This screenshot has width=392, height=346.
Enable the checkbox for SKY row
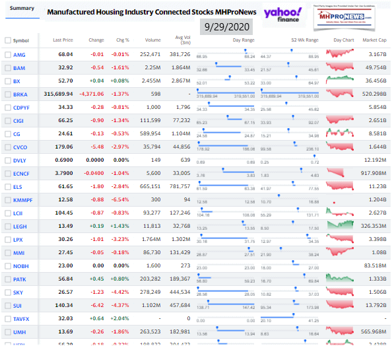tap(8, 293)
